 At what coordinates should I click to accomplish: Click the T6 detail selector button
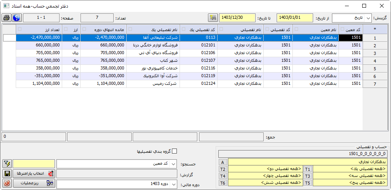(x=223, y=183)
